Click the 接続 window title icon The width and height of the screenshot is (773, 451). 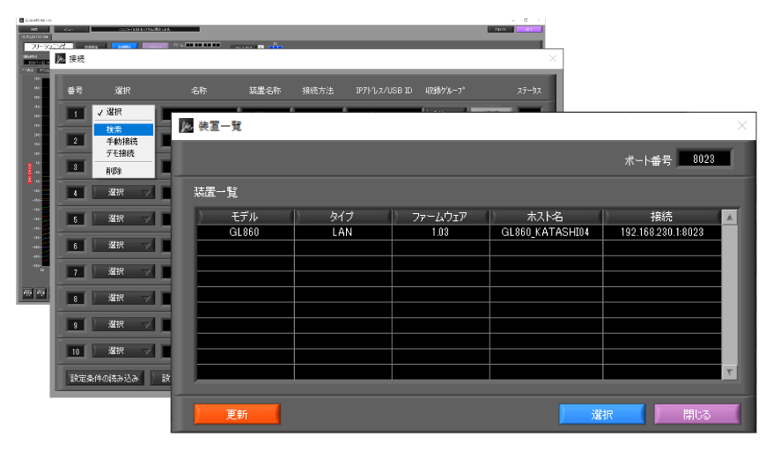60,59
